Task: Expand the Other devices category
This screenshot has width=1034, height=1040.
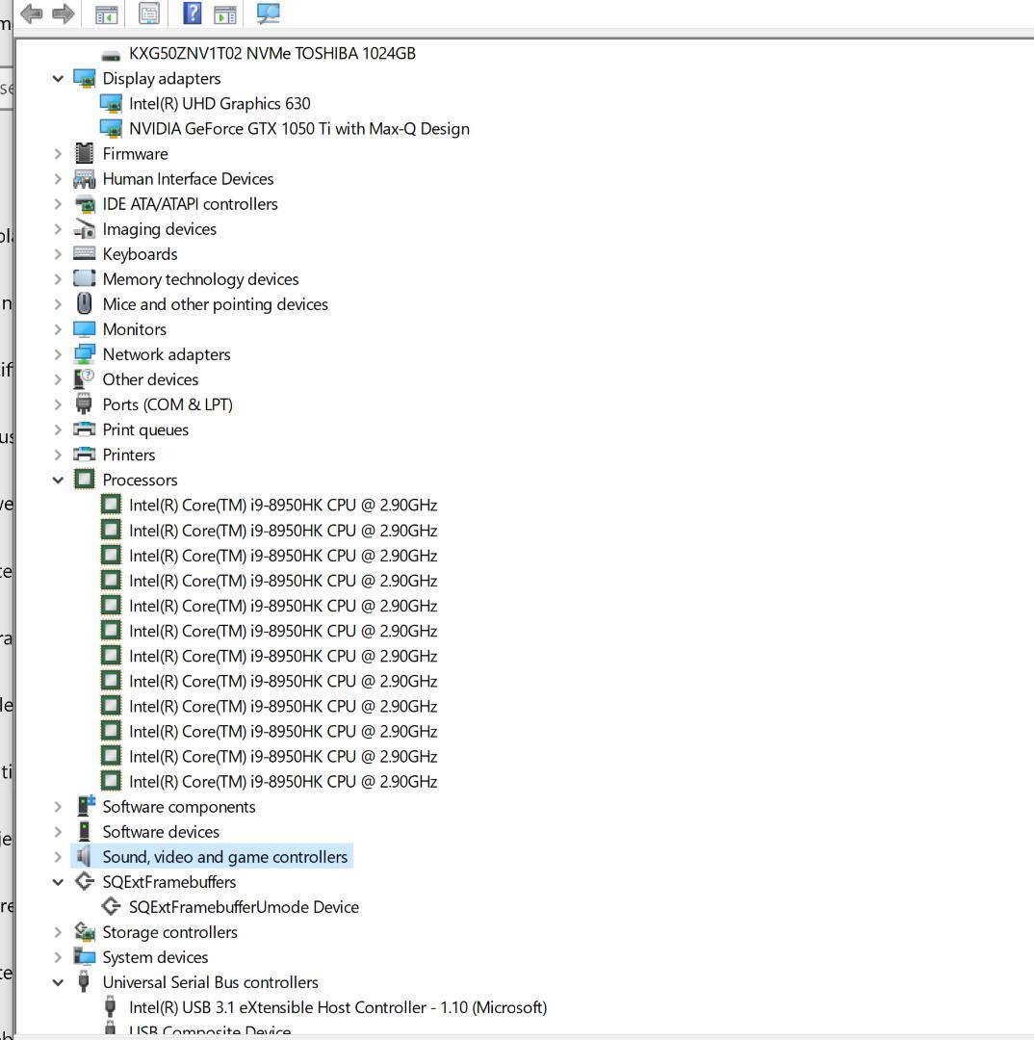Action: 58,379
